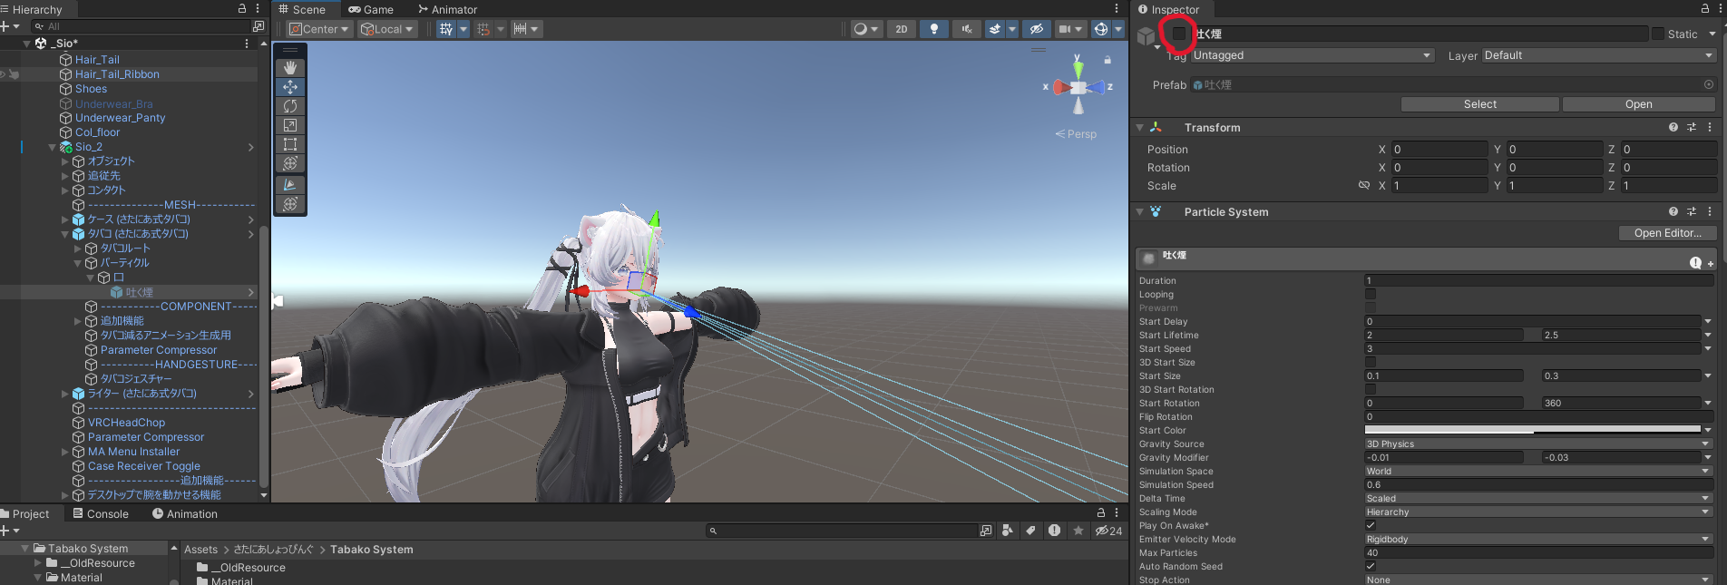The image size is (1727, 585).
Task: Enable the 3D Start Rotation checkbox
Action: 1371,389
